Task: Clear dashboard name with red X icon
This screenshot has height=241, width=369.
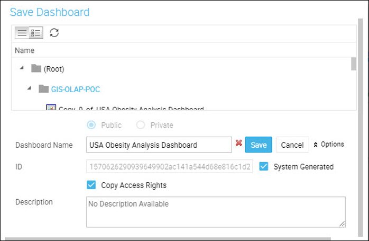Action: coord(238,142)
